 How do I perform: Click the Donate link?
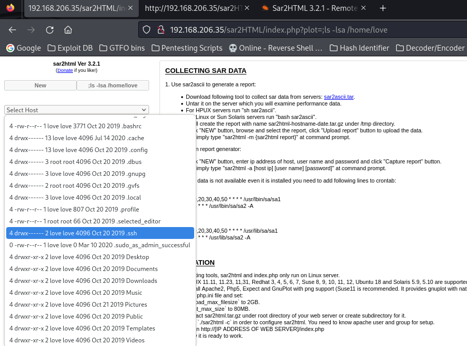65,70
